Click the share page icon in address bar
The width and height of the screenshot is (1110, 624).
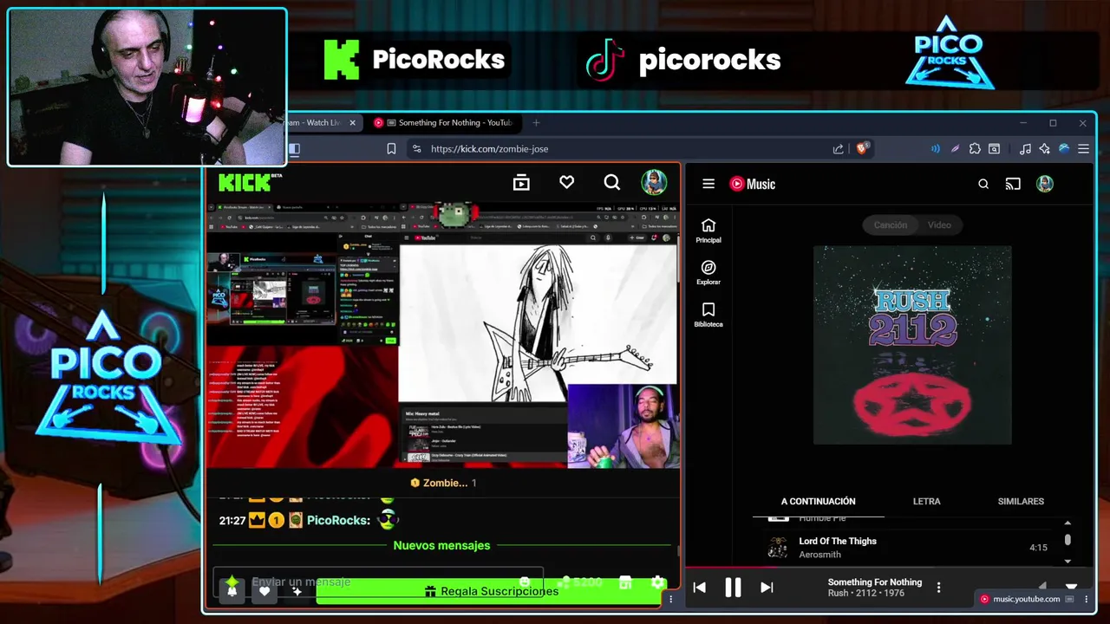pyautogui.click(x=838, y=149)
